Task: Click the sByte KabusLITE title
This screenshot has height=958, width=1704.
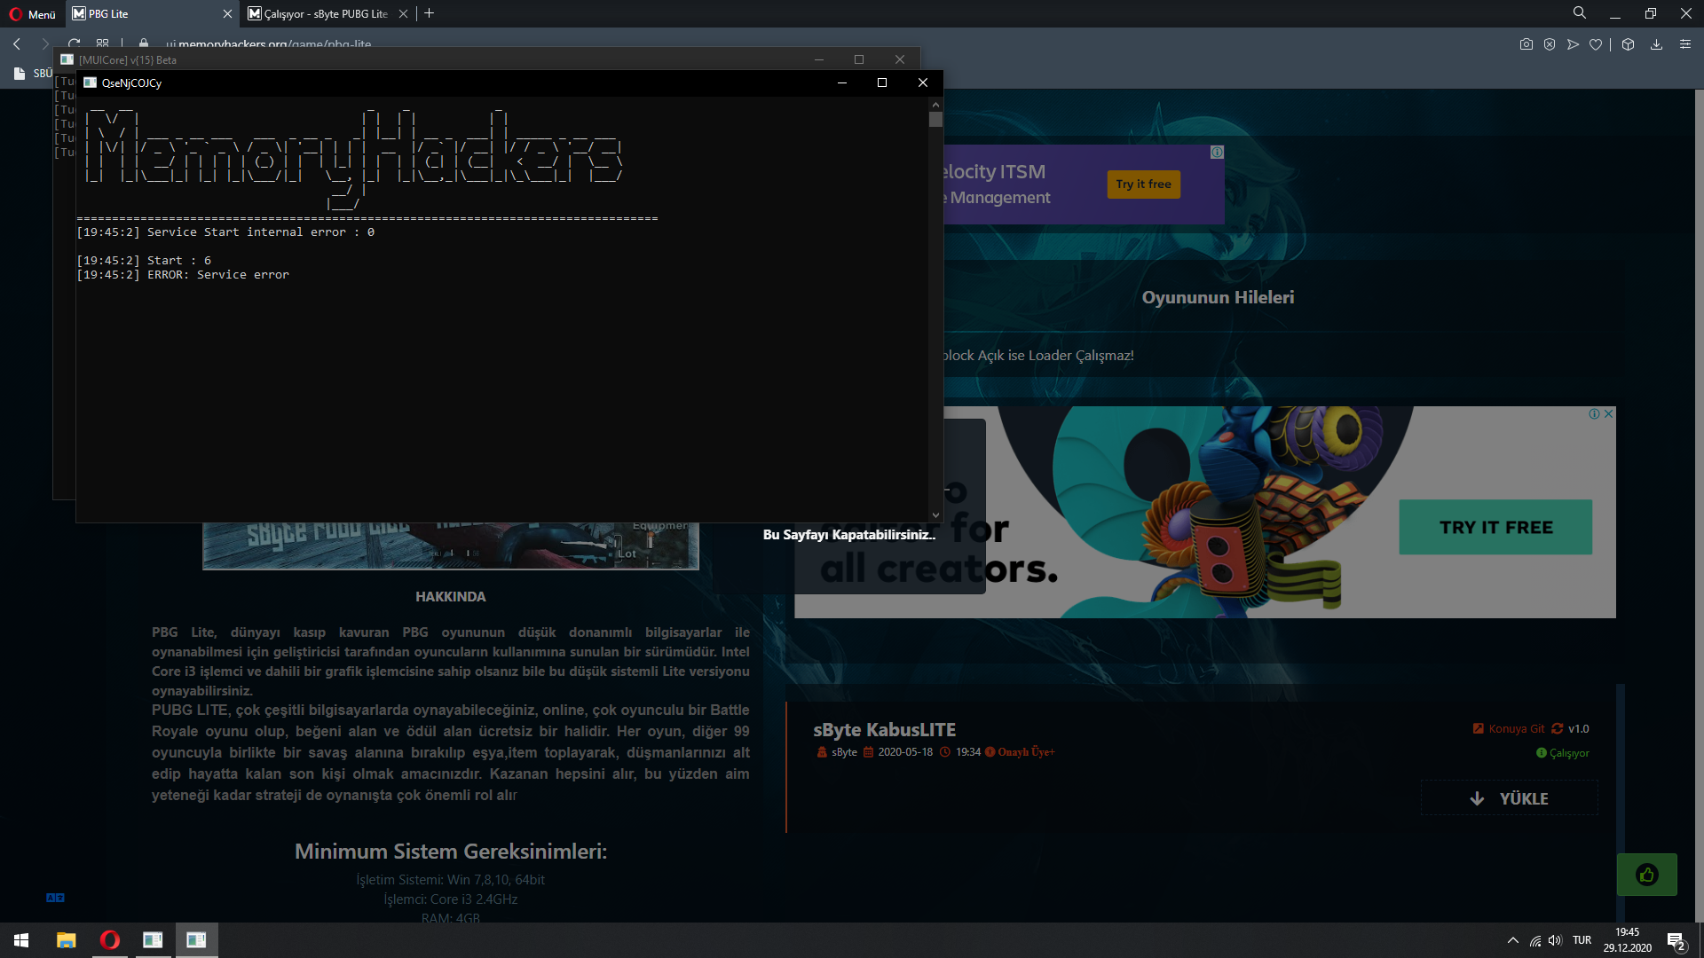Action: 885,730
